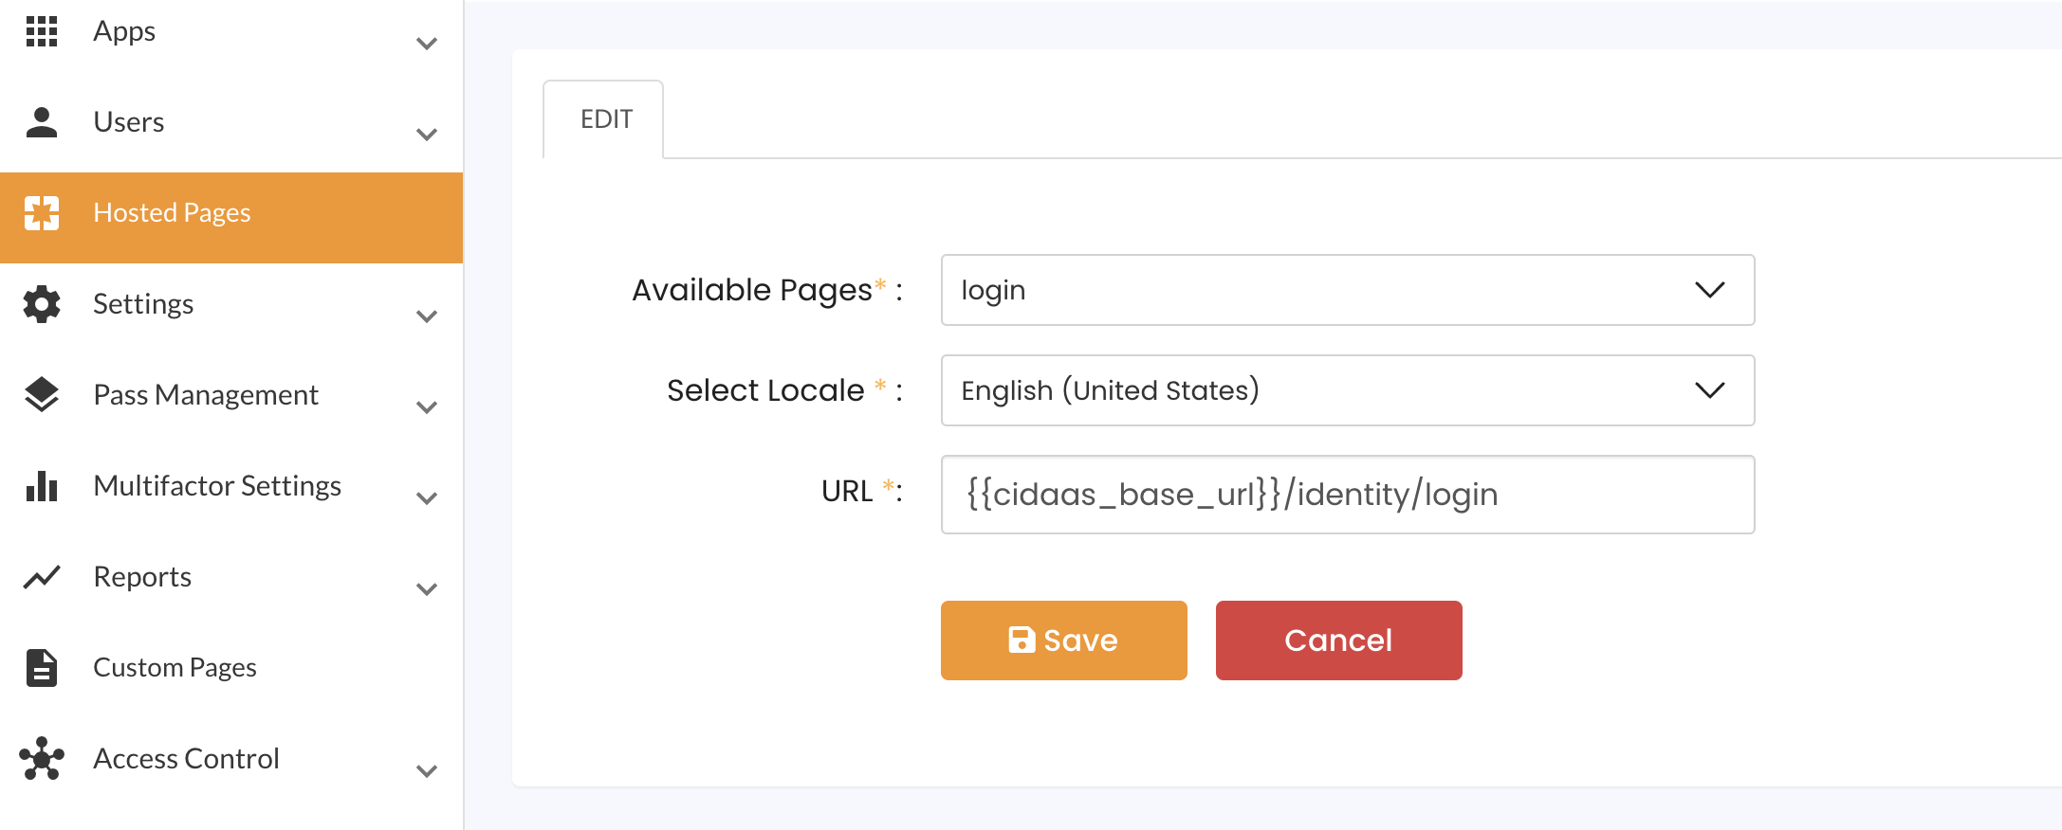Open the Select Locale dropdown

(1347, 390)
